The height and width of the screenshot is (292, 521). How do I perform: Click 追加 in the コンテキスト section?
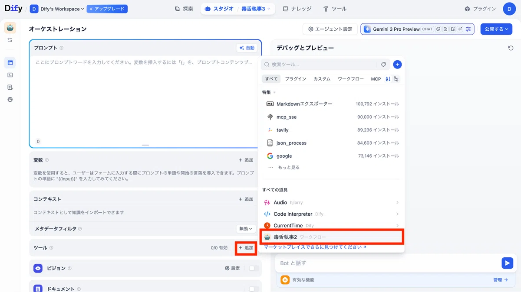pyautogui.click(x=246, y=199)
